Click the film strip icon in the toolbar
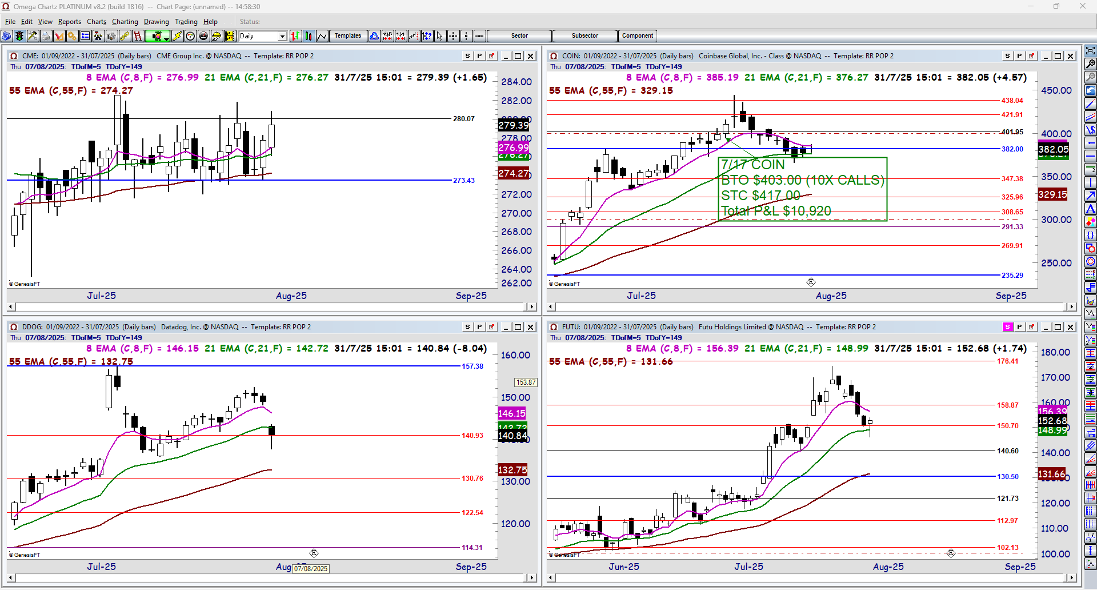 [230, 36]
